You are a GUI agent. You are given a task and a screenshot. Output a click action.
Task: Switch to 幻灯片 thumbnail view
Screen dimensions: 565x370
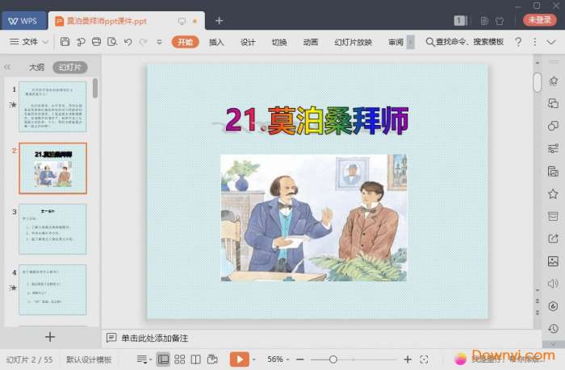point(70,67)
